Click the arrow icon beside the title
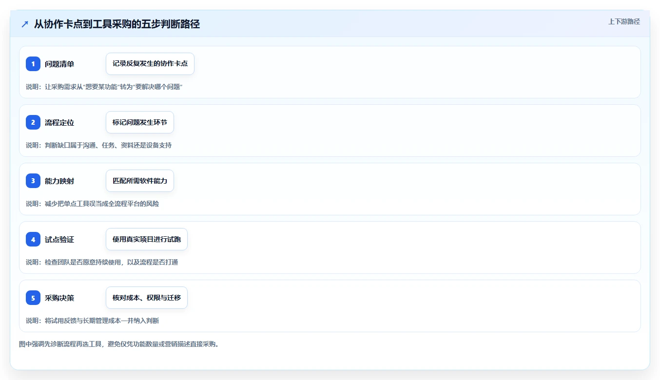This screenshot has height=380, width=660. click(25, 24)
